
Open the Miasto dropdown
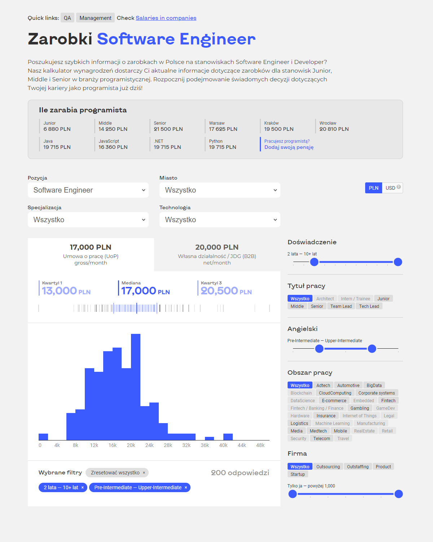[x=219, y=190]
